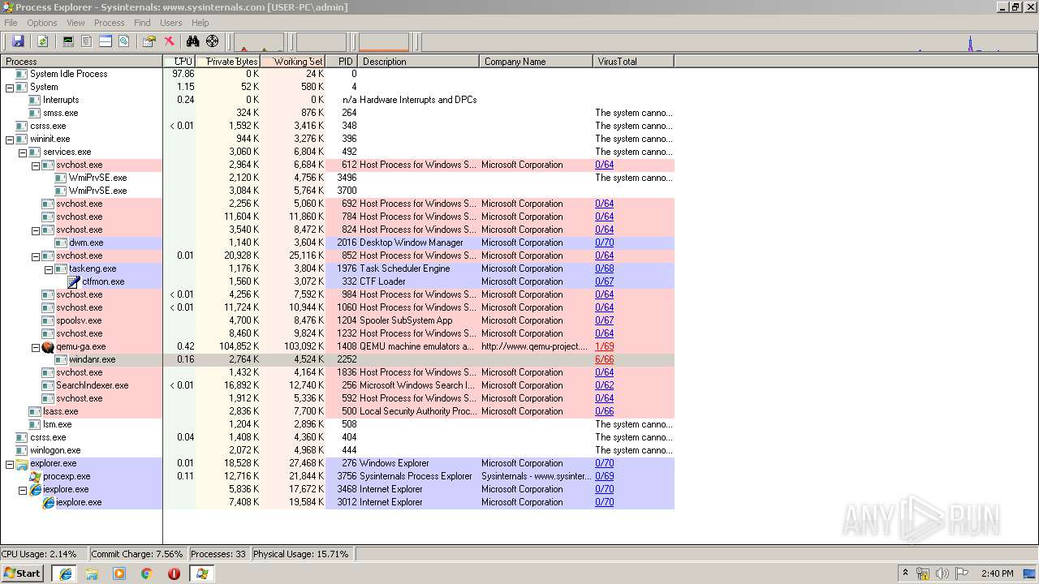The height and width of the screenshot is (584, 1039).
Task: Open the System Information graph icon
Action: tap(68, 41)
